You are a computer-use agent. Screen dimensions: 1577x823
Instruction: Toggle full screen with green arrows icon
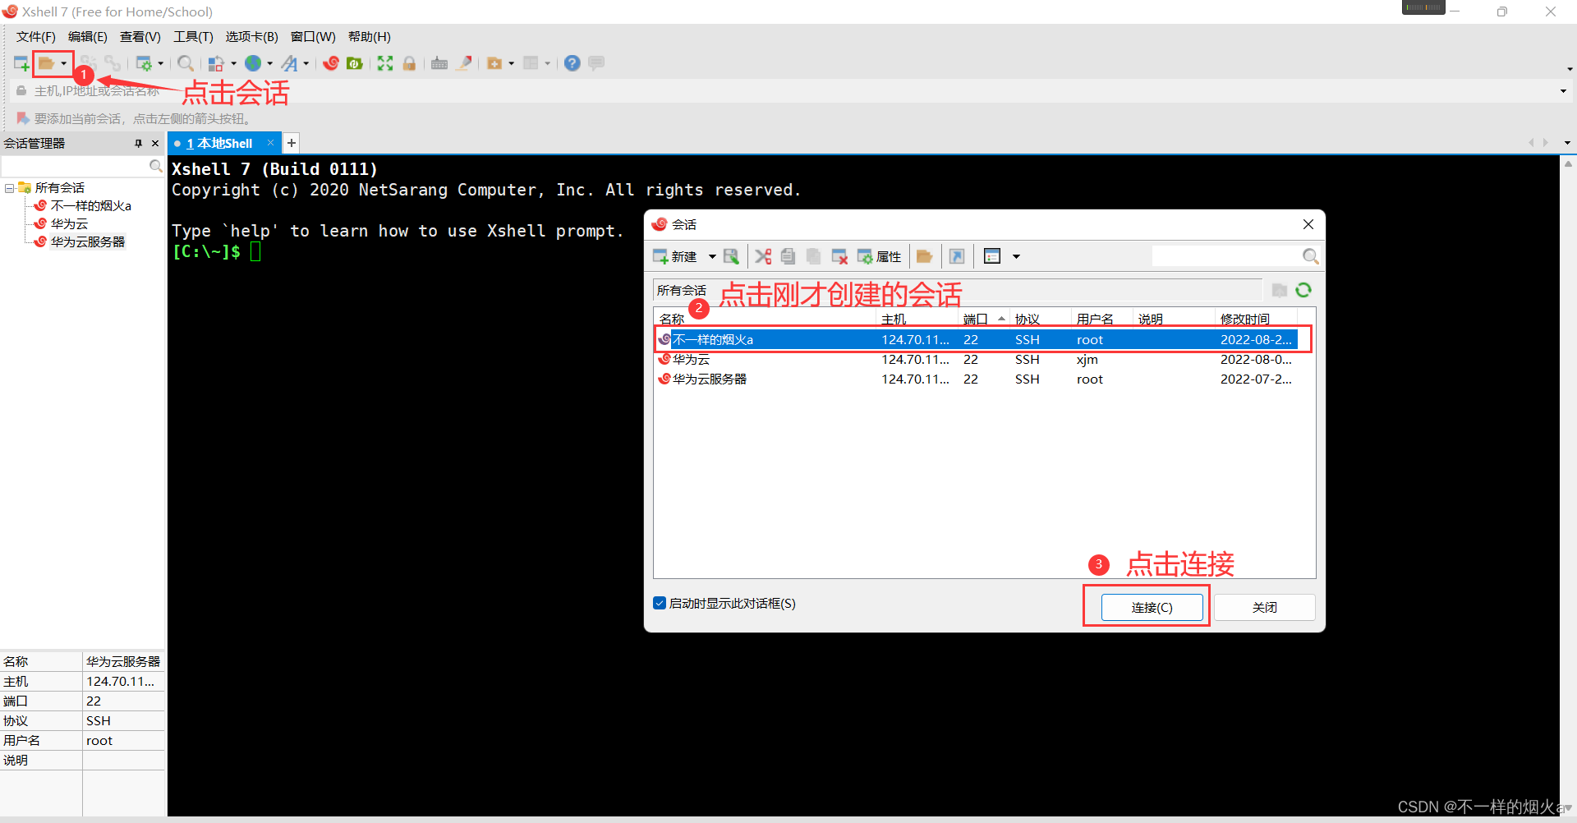tap(385, 63)
